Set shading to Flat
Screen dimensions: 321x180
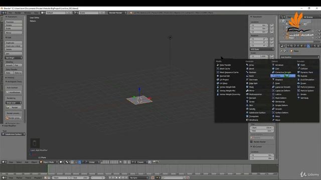pyautogui.click(x=18, y=65)
